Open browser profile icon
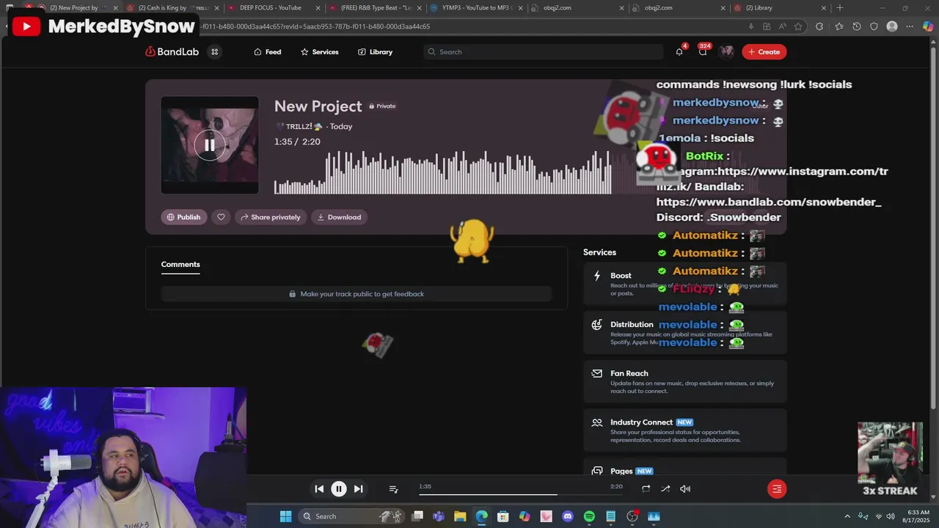The width and height of the screenshot is (939, 528). pyautogui.click(x=892, y=26)
